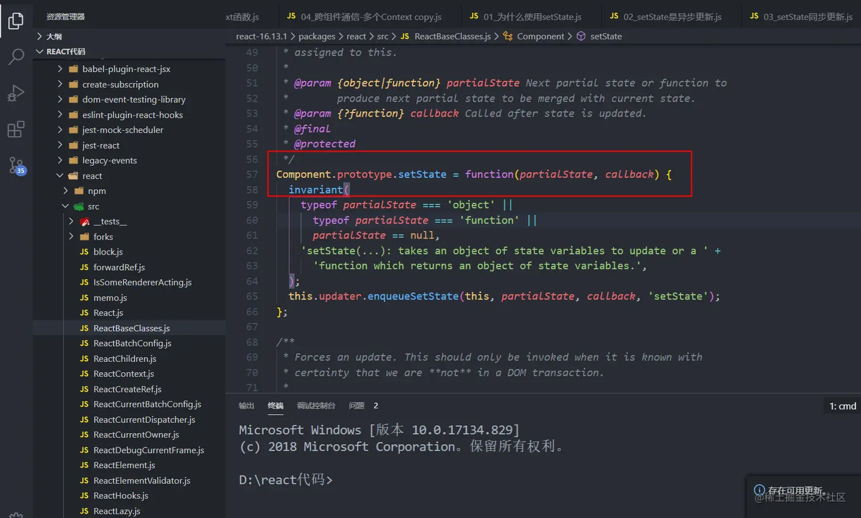
Task: Click the forks folder icon
Action: [x=85, y=236]
